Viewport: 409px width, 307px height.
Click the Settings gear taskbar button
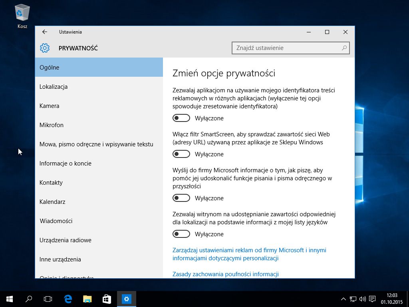[x=127, y=299]
